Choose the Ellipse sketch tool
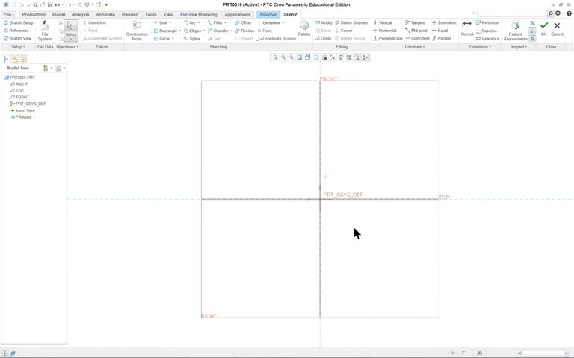The height and width of the screenshot is (358, 574). [192, 31]
